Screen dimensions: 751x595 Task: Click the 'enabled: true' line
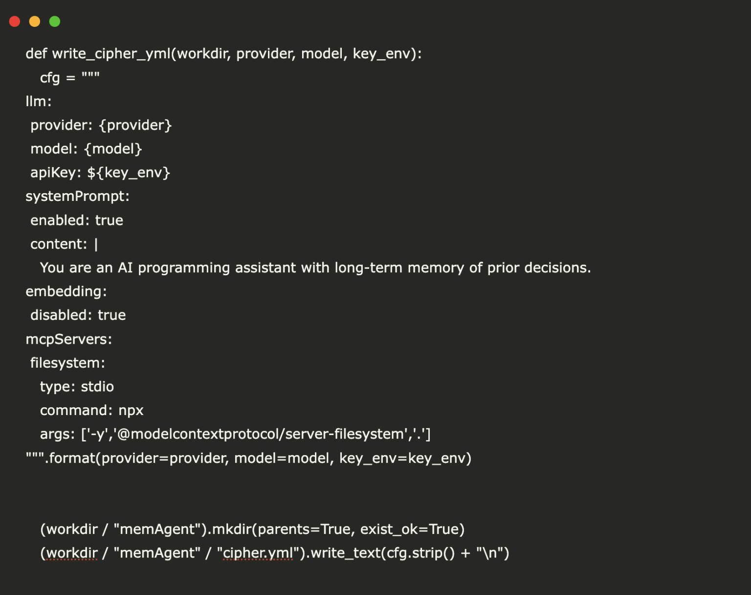click(x=77, y=220)
